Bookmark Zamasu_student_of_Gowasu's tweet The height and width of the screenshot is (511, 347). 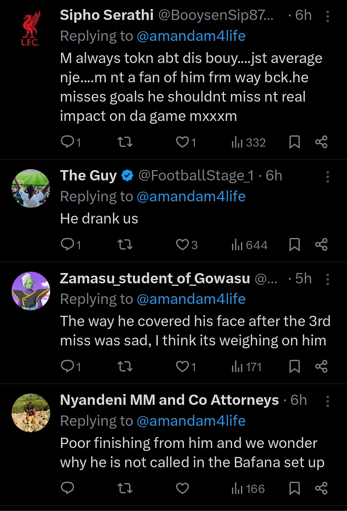click(x=295, y=366)
